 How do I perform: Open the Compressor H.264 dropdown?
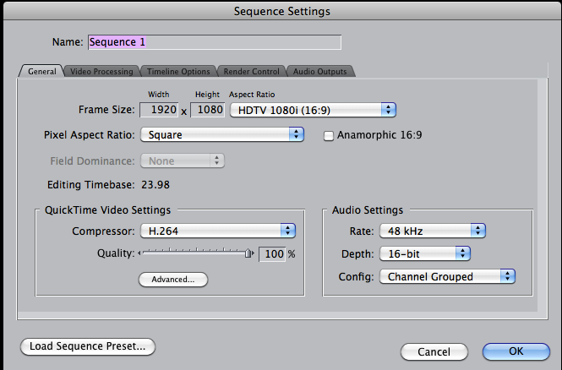(x=217, y=230)
